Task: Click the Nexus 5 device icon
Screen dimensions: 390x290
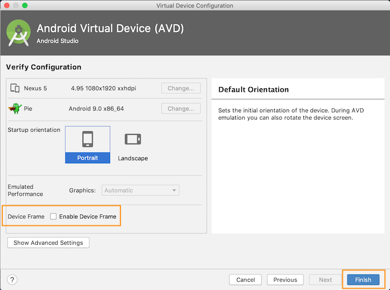Action: click(15, 88)
